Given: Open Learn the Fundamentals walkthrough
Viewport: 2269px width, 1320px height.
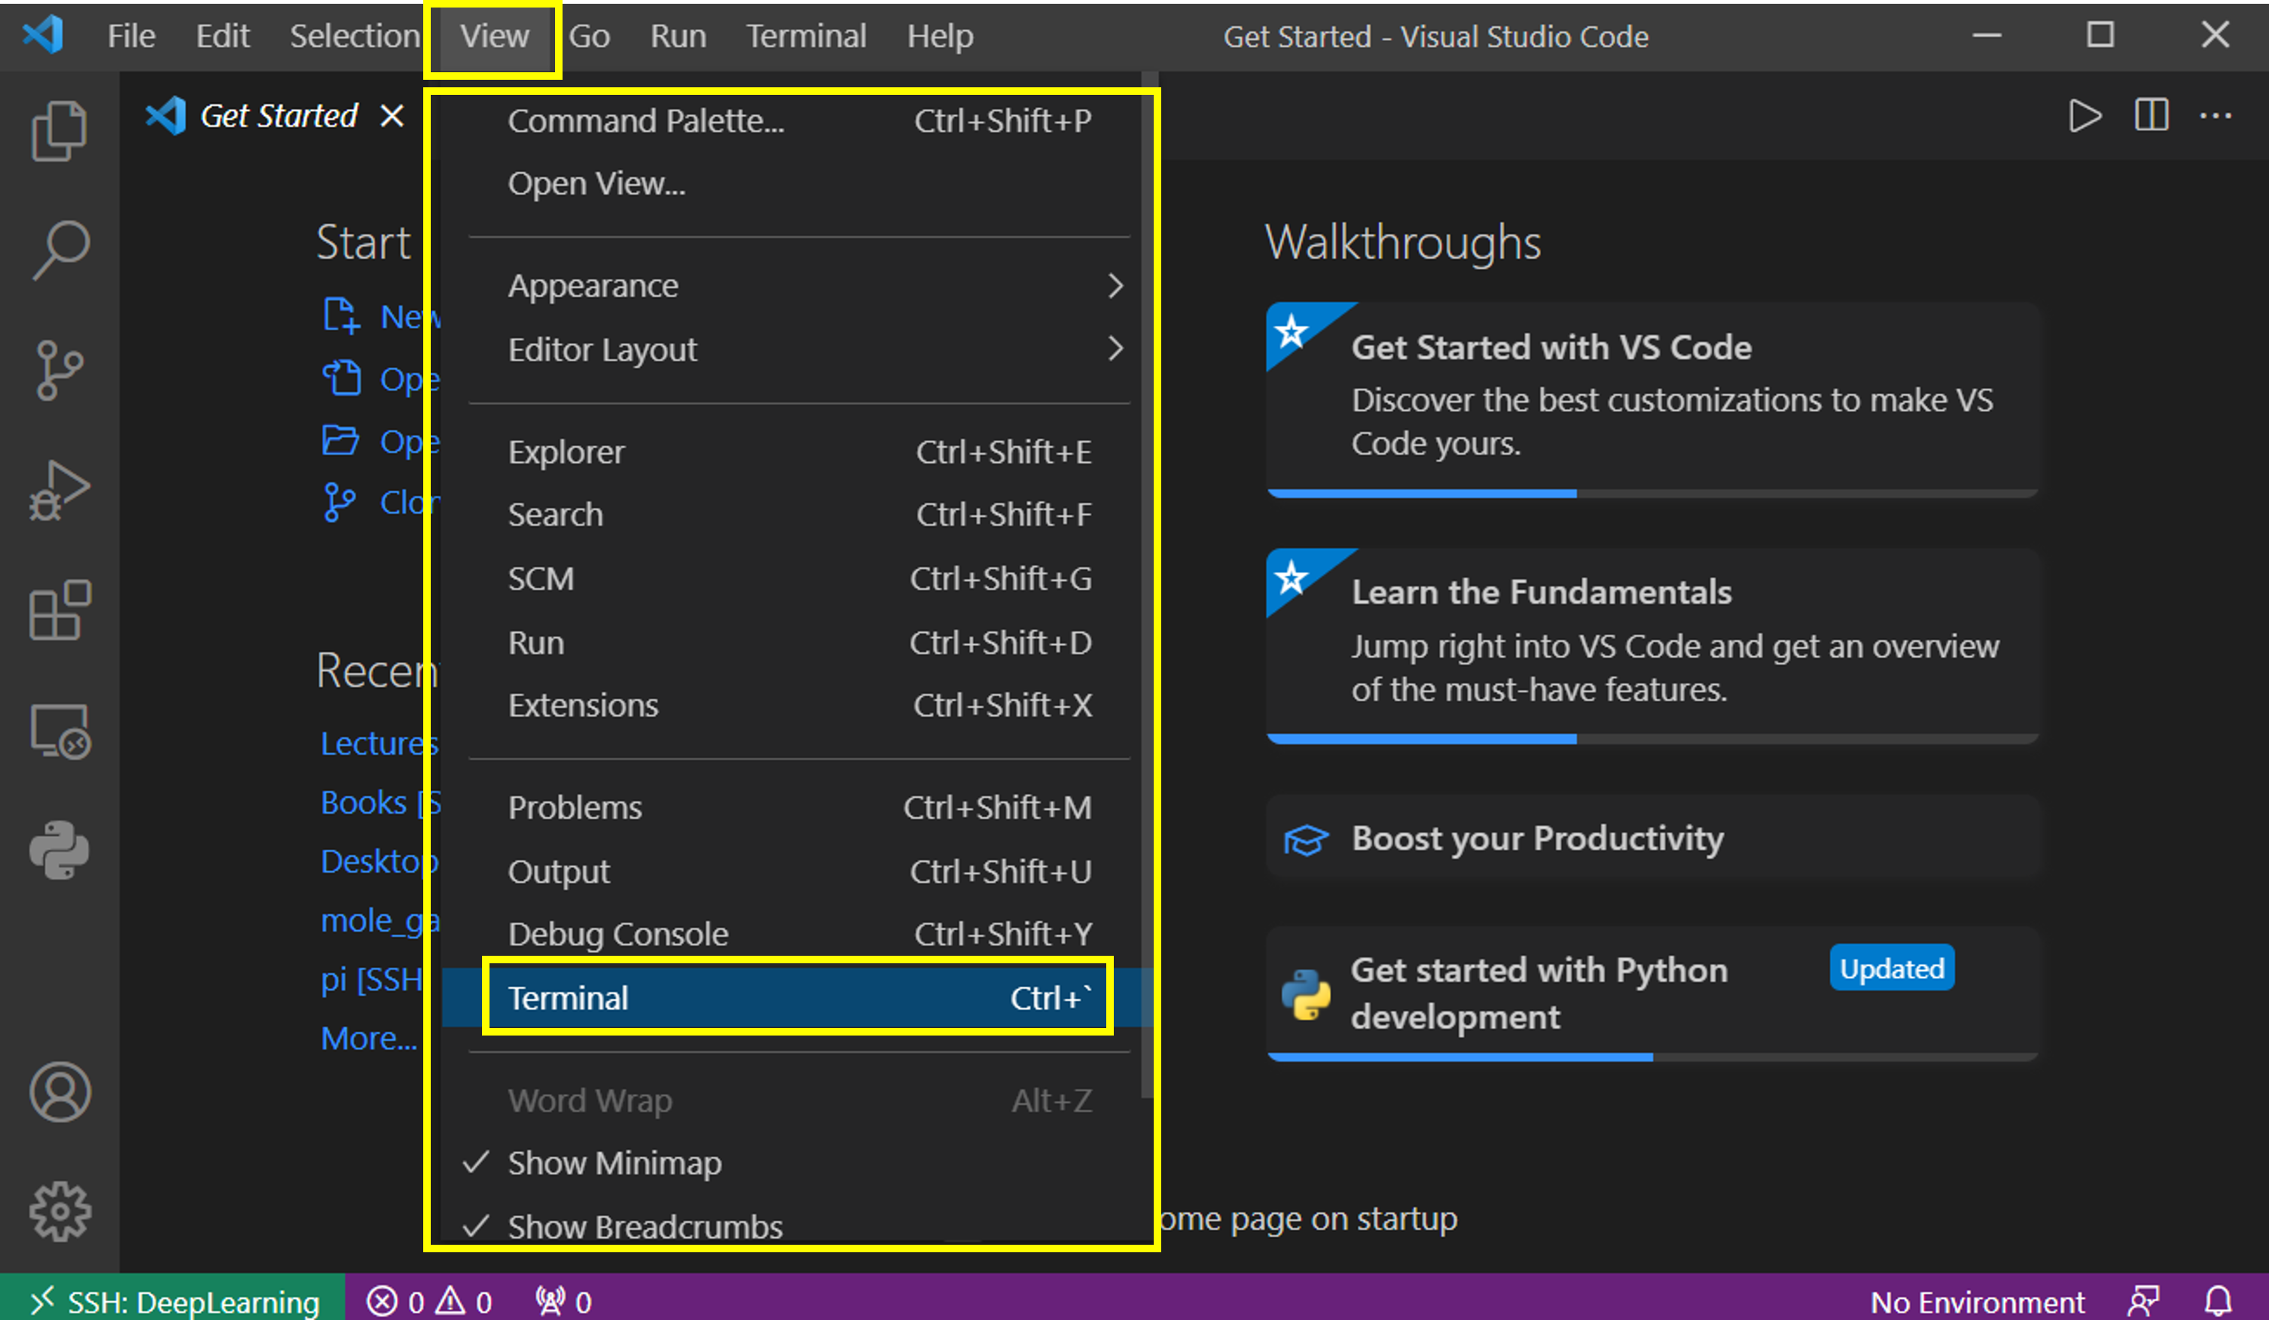Looking at the screenshot, I should (1652, 646).
